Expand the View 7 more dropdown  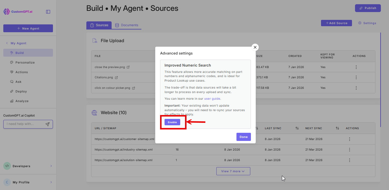coord(233,171)
